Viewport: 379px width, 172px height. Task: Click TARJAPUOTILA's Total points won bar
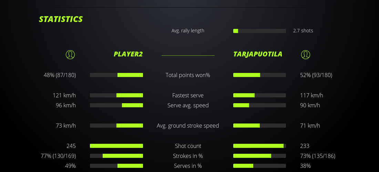click(259, 75)
